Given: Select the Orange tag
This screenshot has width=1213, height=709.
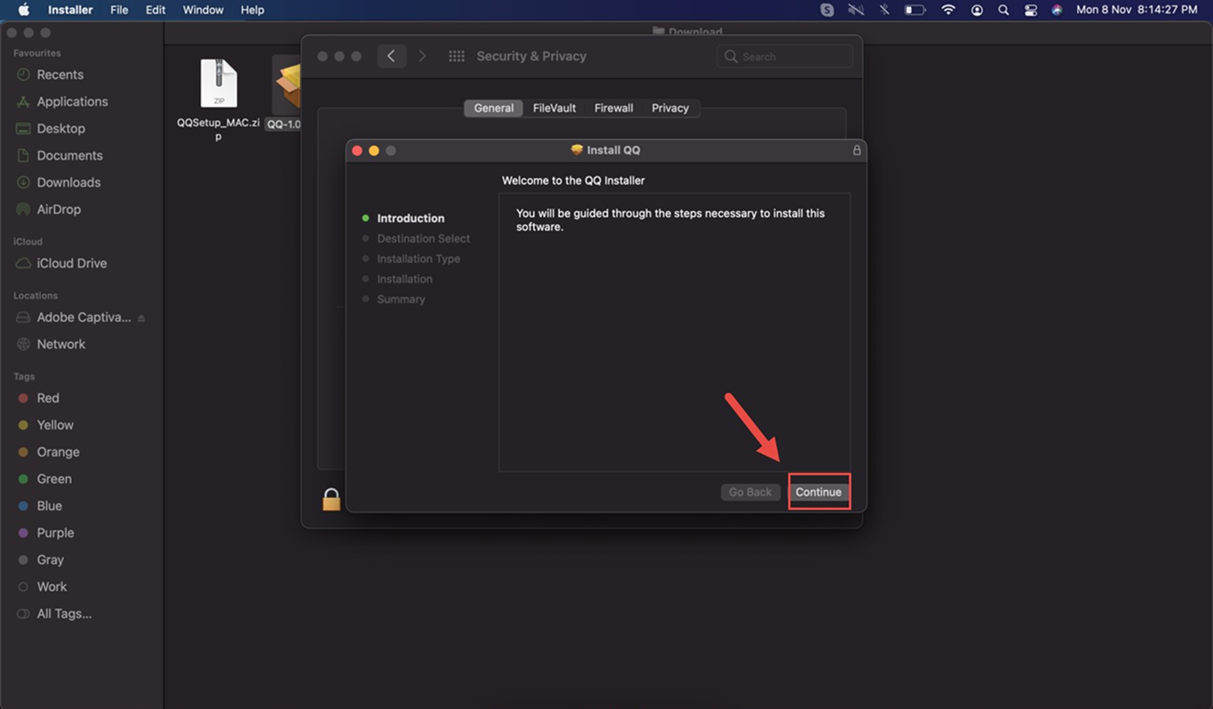Looking at the screenshot, I should coord(58,451).
